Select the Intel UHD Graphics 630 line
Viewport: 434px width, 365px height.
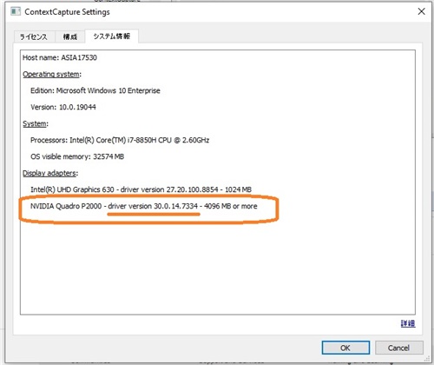141,189
